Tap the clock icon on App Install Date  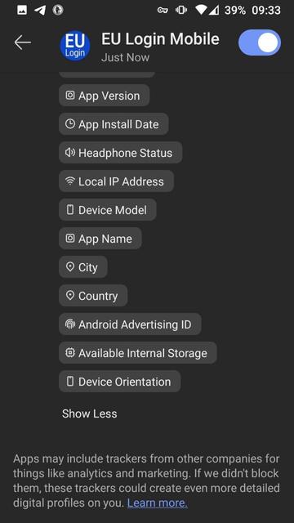pyautogui.click(x=70, y=124)
